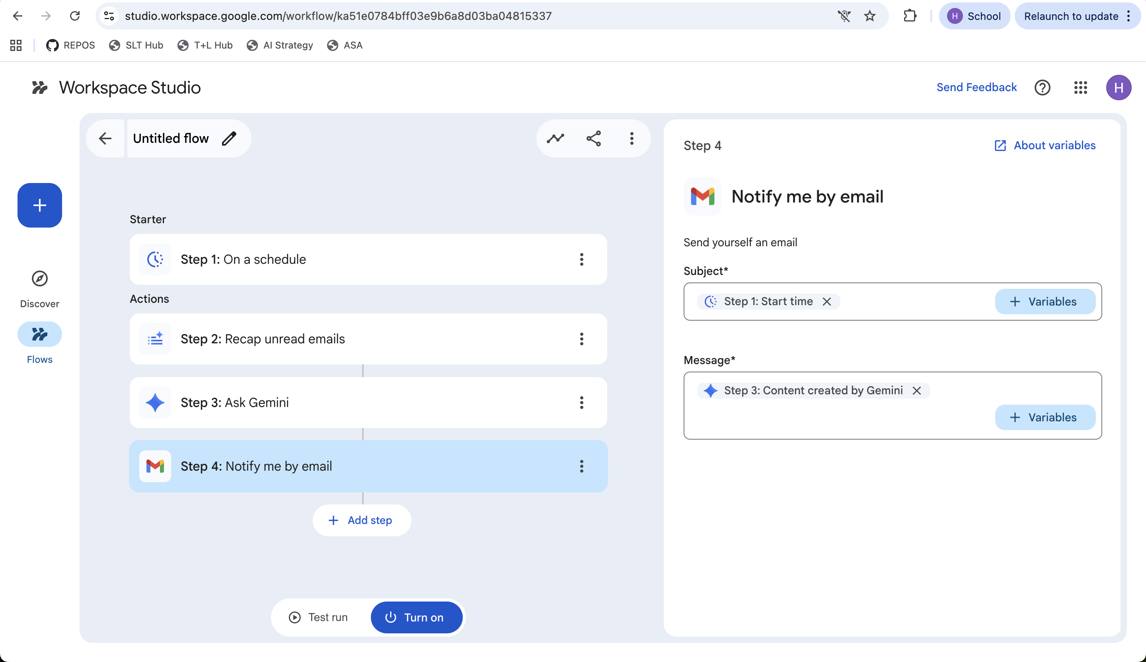Start a Test run

tap(318, 617)
